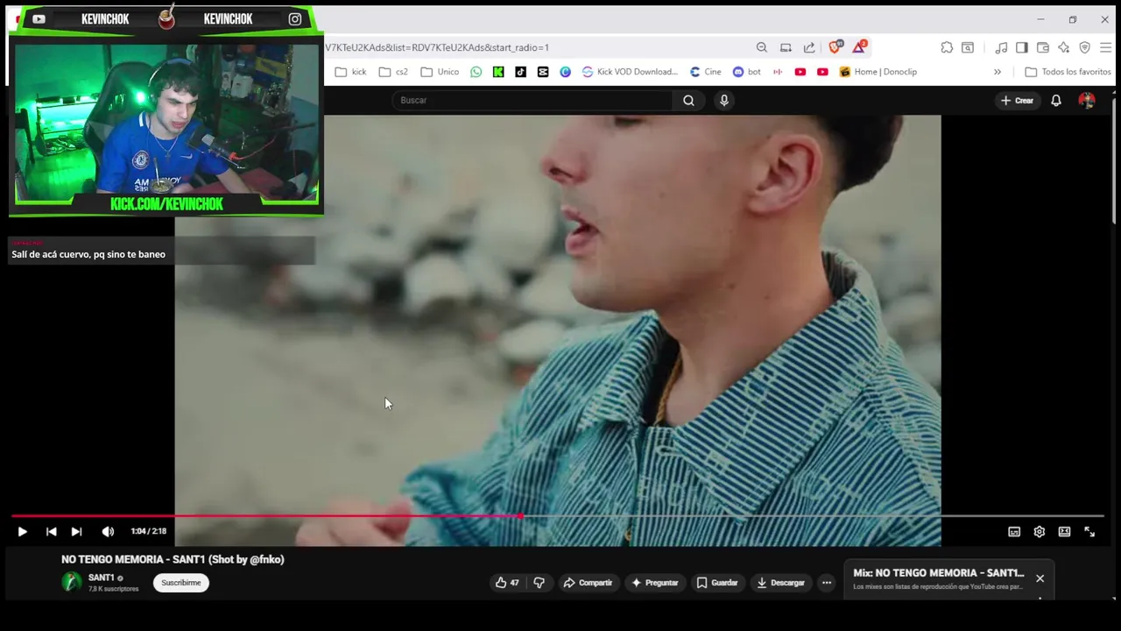Image resolution: width=1121 pixels, height=631 pixels.
Task: Open the Crear create menu
Action: (x=1018, y=100)
